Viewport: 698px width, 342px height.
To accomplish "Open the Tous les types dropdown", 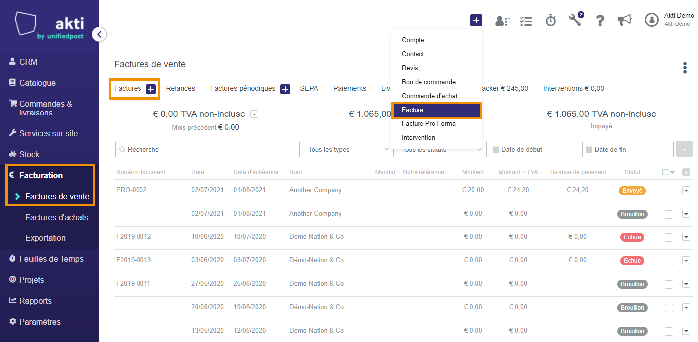I will (x=348, y=149).
